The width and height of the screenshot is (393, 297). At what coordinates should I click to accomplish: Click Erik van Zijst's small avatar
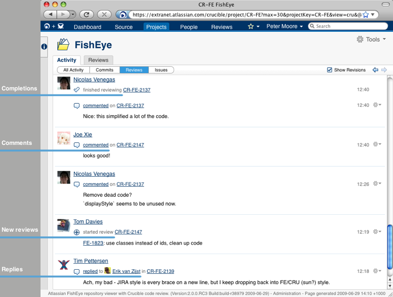(x=108, y=271)
